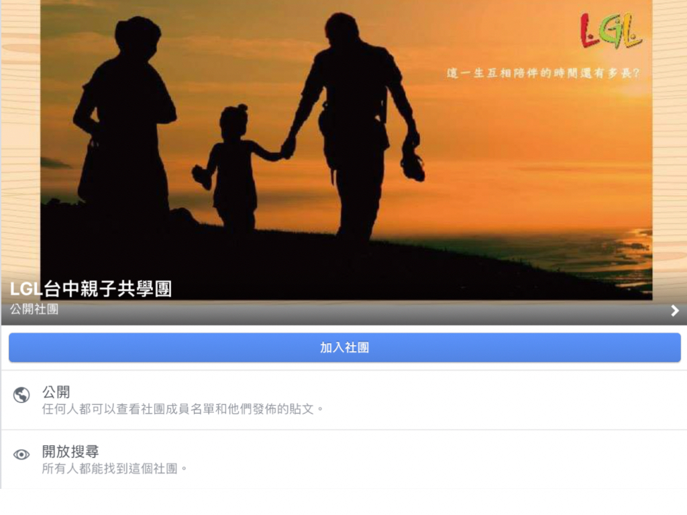Click the wood-textured left border of cover
Screen dimensions: 687x515
[x=21, y=140]
